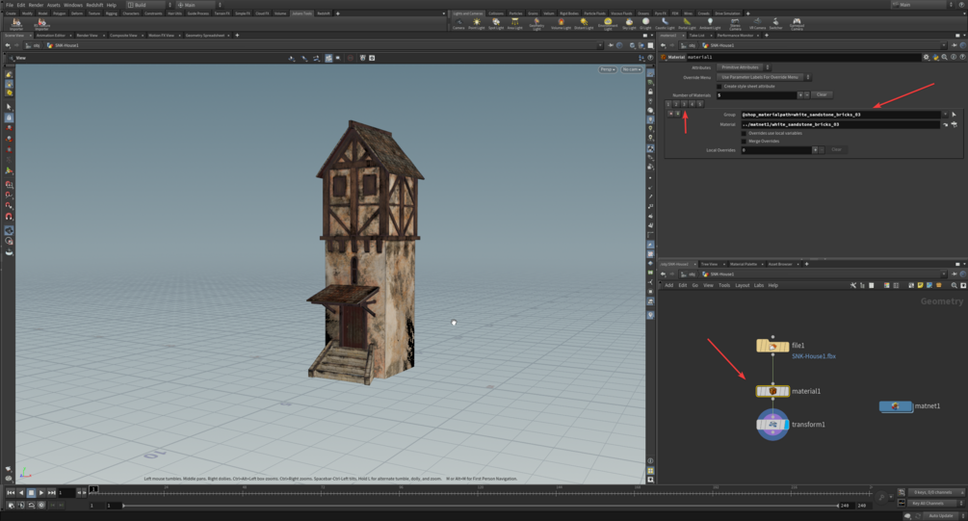Viewport: 968px width, 521px height.
Task: Click the Point Light shelf tool
Action: (x=478, y=22)
